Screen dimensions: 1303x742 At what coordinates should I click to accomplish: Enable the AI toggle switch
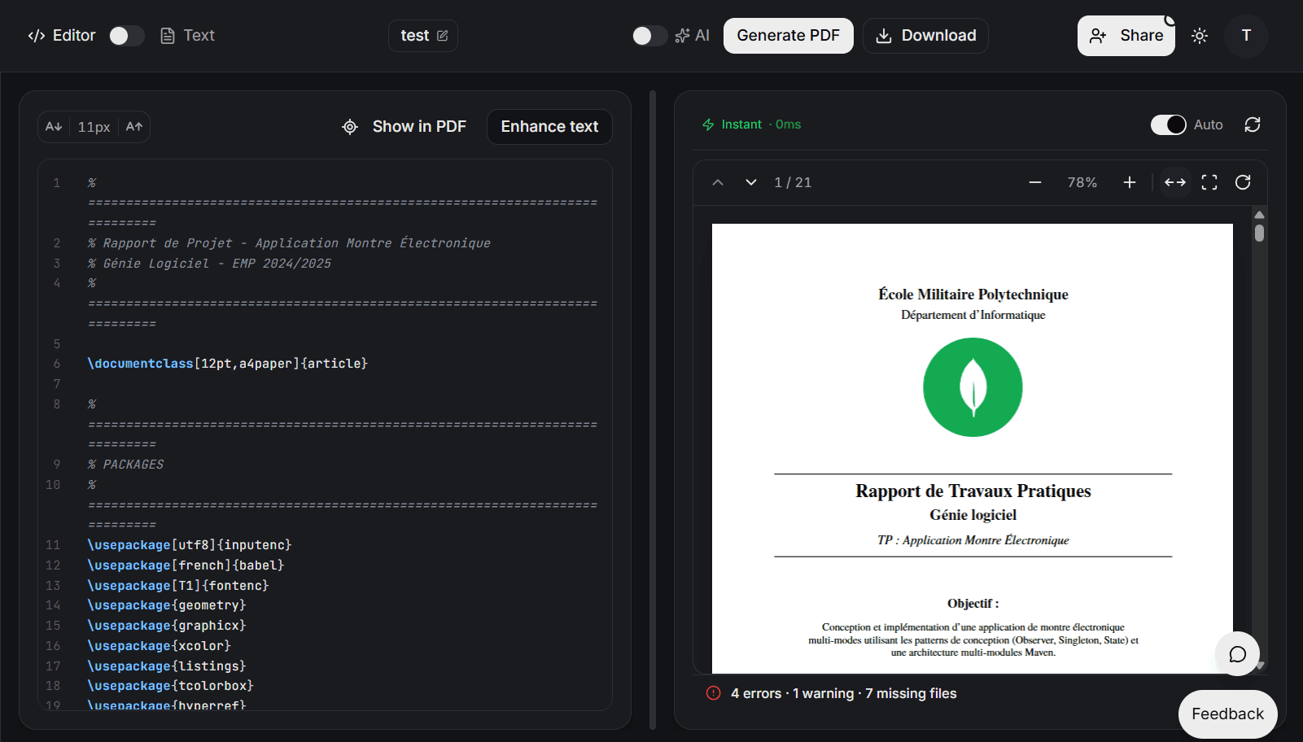coord(649,36)
